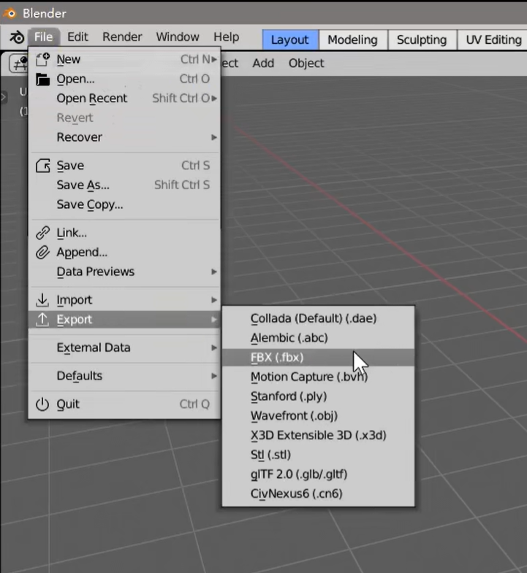The image size is (527, 573).
Task: Click the Save file icon
Action: coord(42,166)
